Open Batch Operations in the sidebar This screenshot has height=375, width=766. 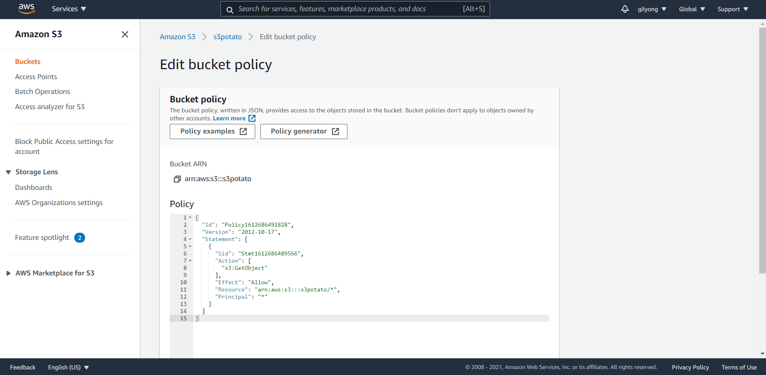(x=42, y=92)
